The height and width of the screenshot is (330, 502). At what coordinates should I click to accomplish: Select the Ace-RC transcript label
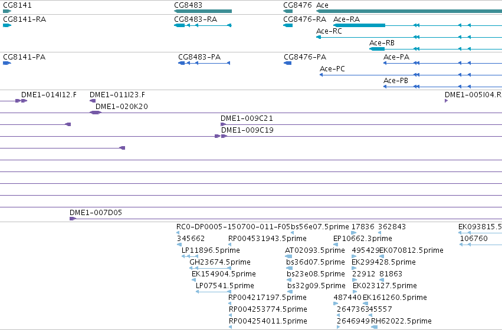pyautogui.click(x=329, y=31)
